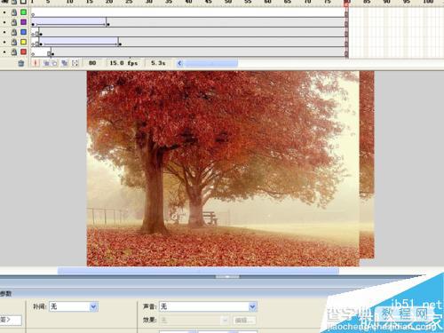Toggle visibility dot of green layer

[4, 12]
